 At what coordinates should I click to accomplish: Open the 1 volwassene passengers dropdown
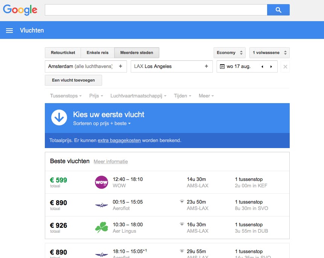click(269, 53)
